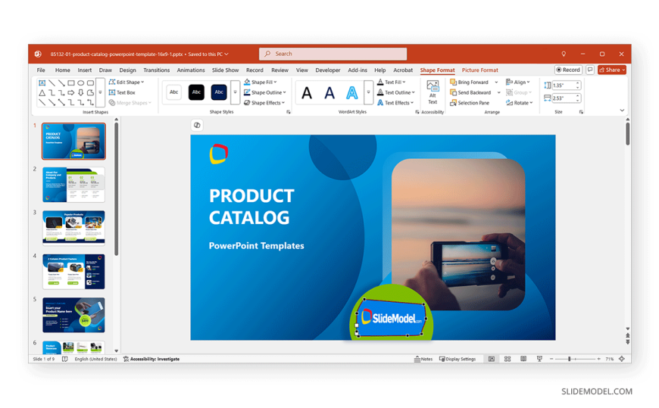Open the Text Effects dropdown
Viewport: 659px width, 408px height.
tap(395, 102)
